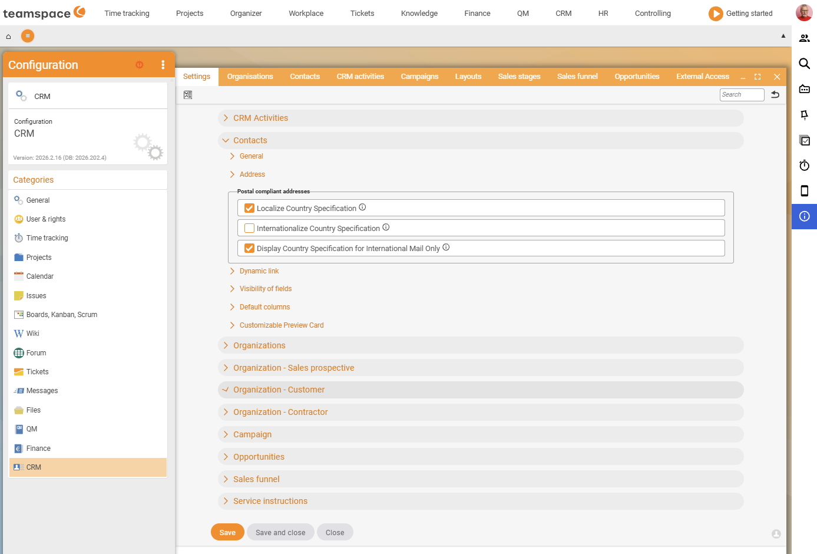Click the Close button at bottom
817x554 pixels.
[335, 532]
